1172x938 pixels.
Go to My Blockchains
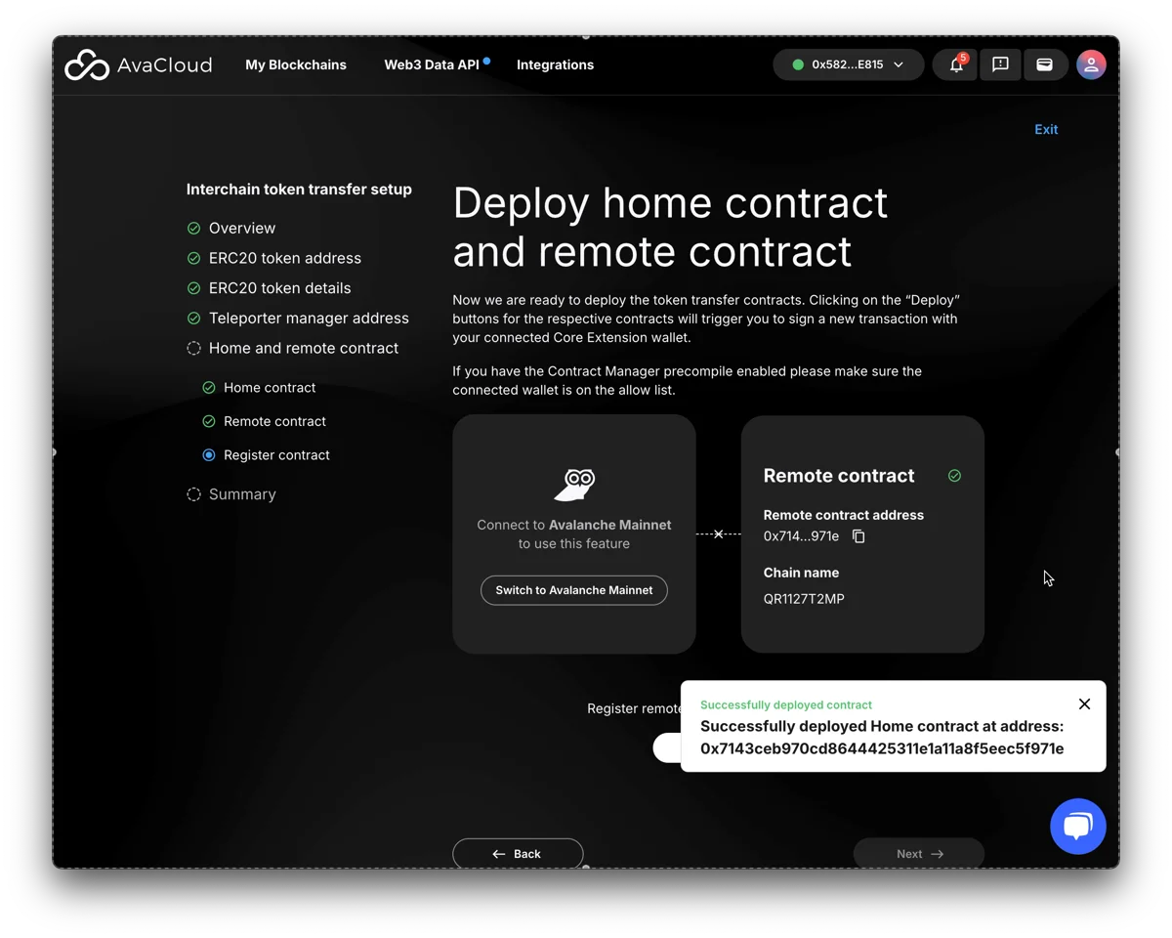296,64
